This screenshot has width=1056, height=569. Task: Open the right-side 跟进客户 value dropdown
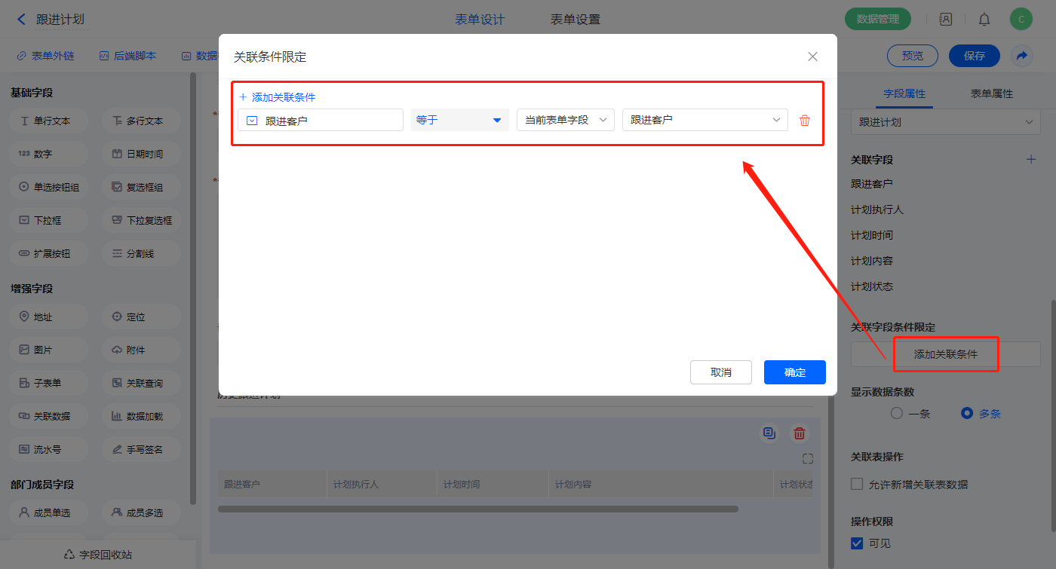click(x=705, y=120)
